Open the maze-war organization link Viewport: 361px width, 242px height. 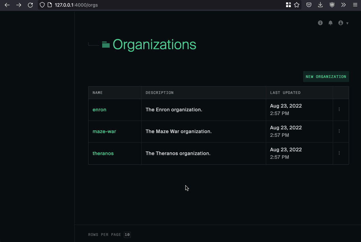coord(104,132)
